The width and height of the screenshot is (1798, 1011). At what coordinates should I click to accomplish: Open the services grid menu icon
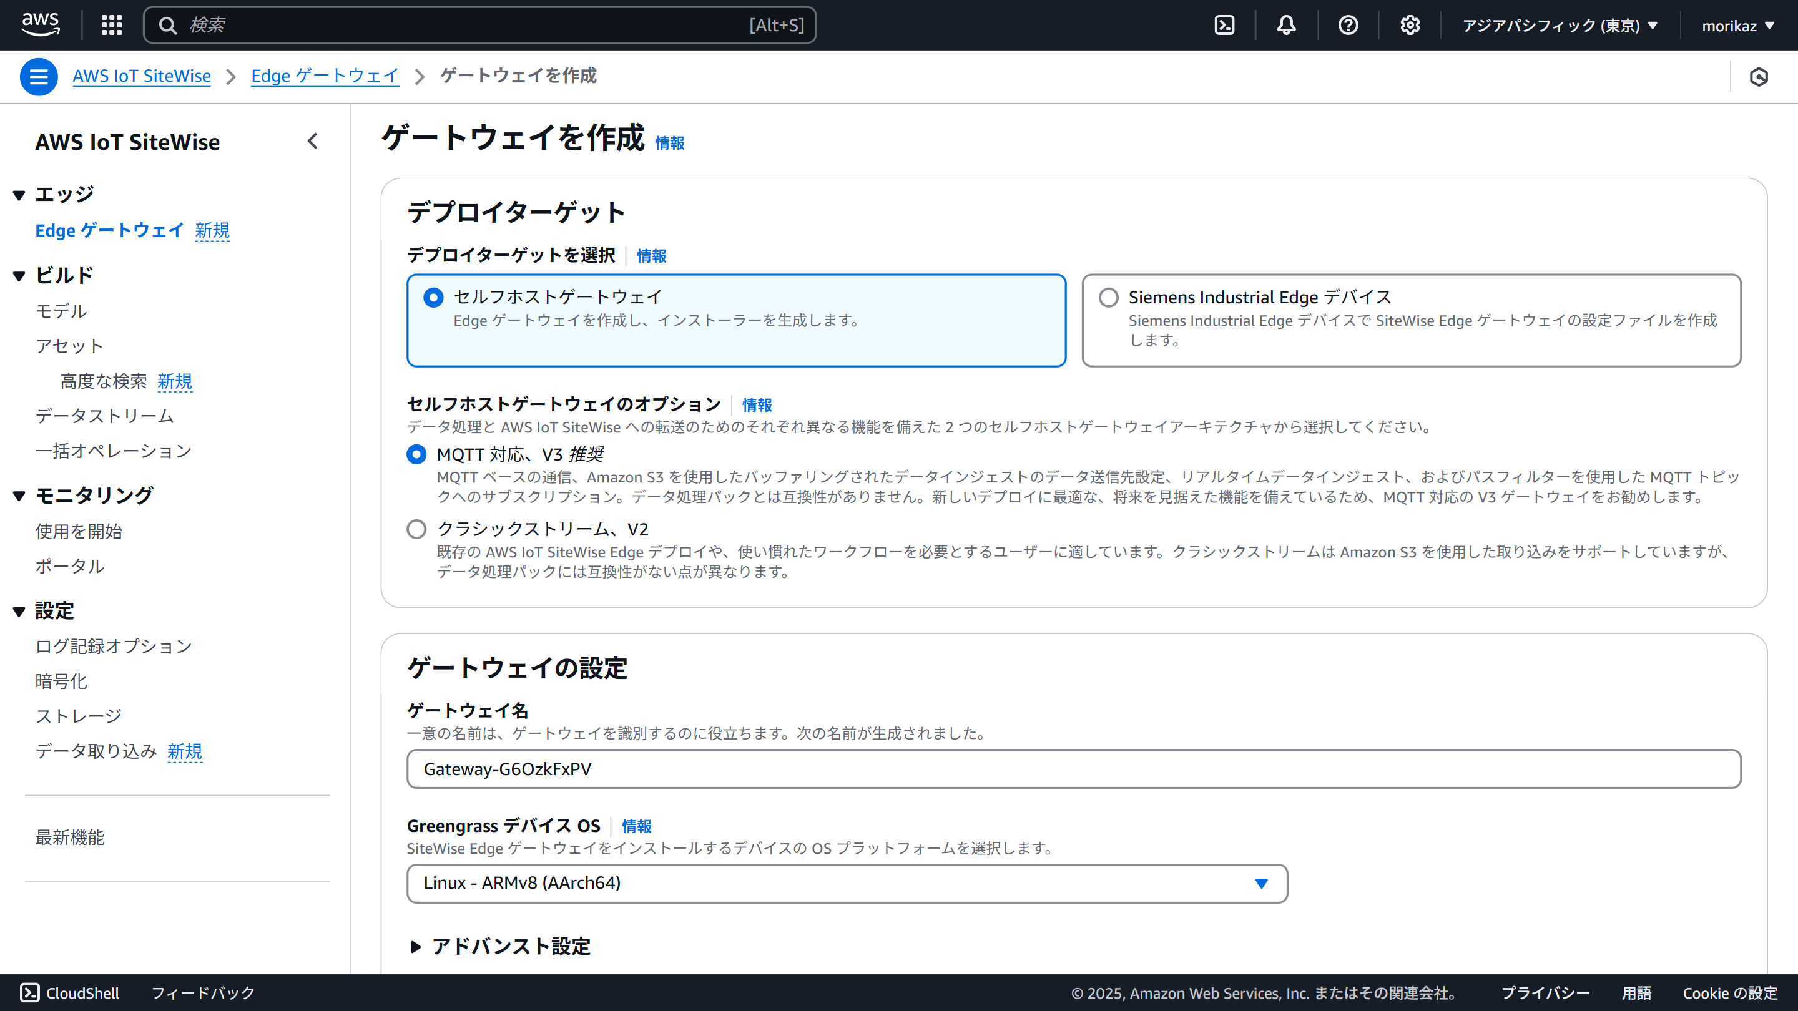click(112, 25)
